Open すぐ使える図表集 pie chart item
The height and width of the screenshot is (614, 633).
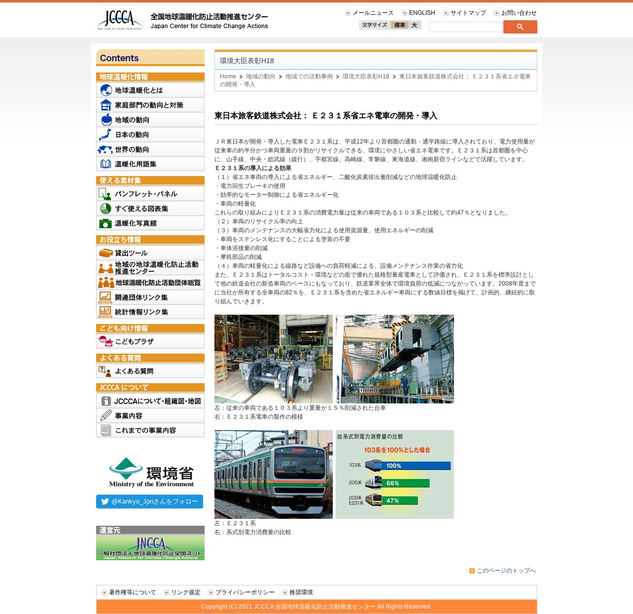click(x=150, y=209)
